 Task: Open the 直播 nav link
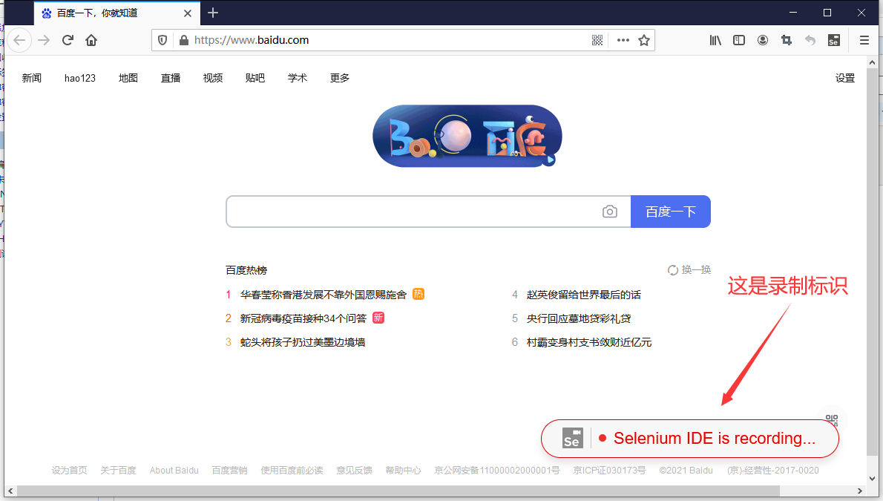(x=171, y=78)
